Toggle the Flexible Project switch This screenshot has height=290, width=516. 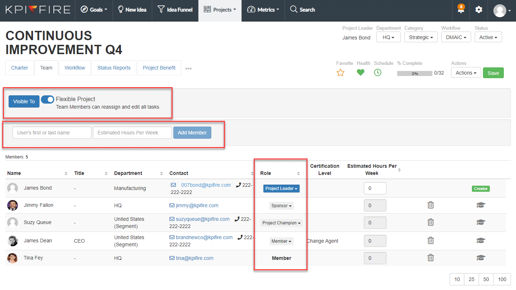(47, 99)
